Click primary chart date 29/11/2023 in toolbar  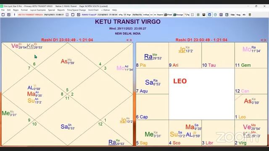tap(49, 15)
